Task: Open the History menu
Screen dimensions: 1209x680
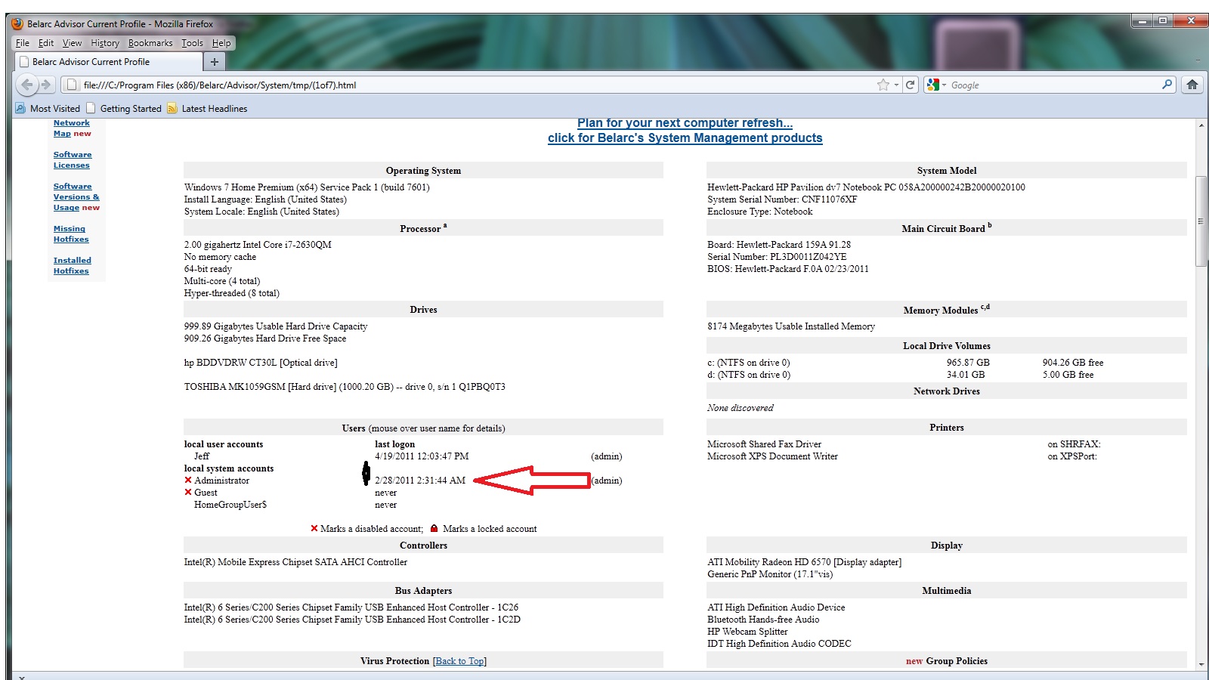Action: tap(105, 43)
